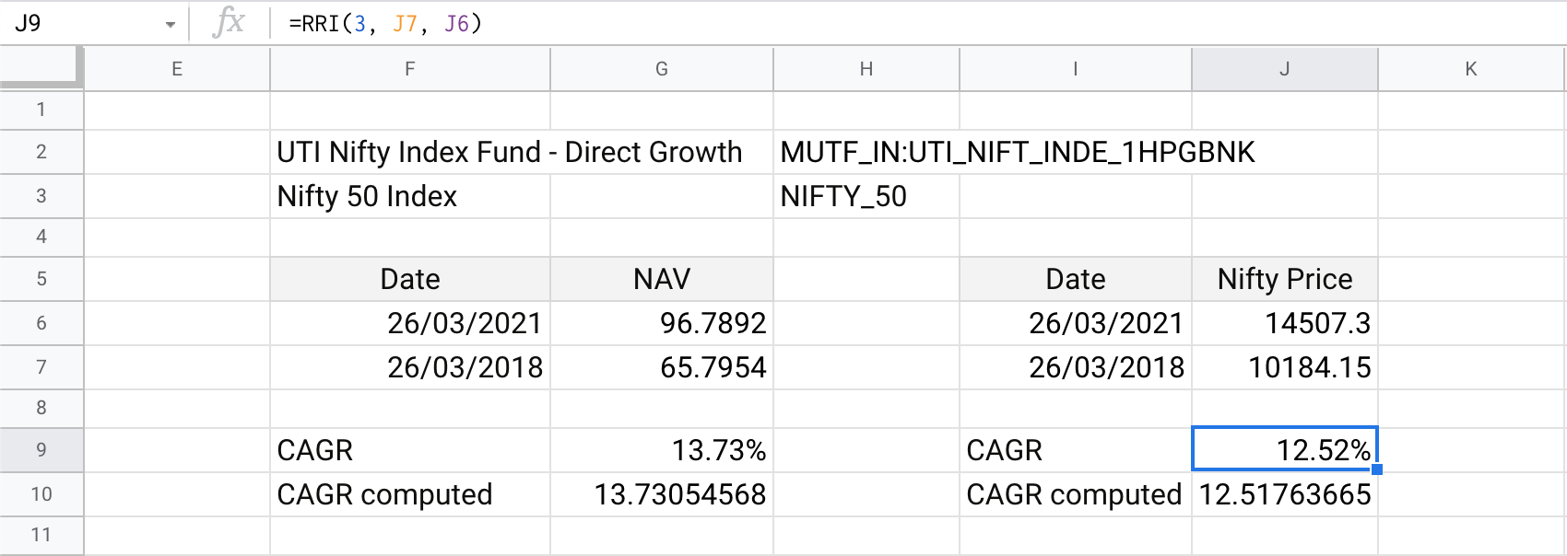The width and height of the screenshot is (1567, 556).
Task: Select column E header
Action: point(177,69)
